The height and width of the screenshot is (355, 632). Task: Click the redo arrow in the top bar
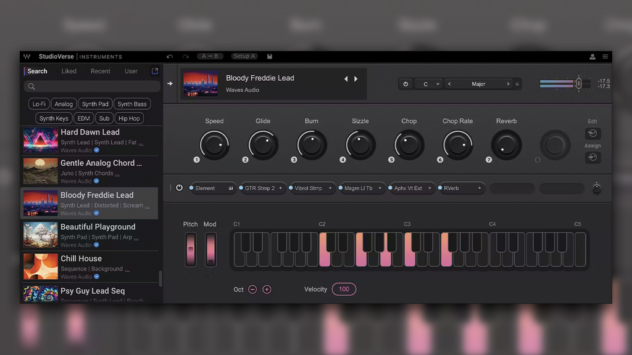click(185, 56)
